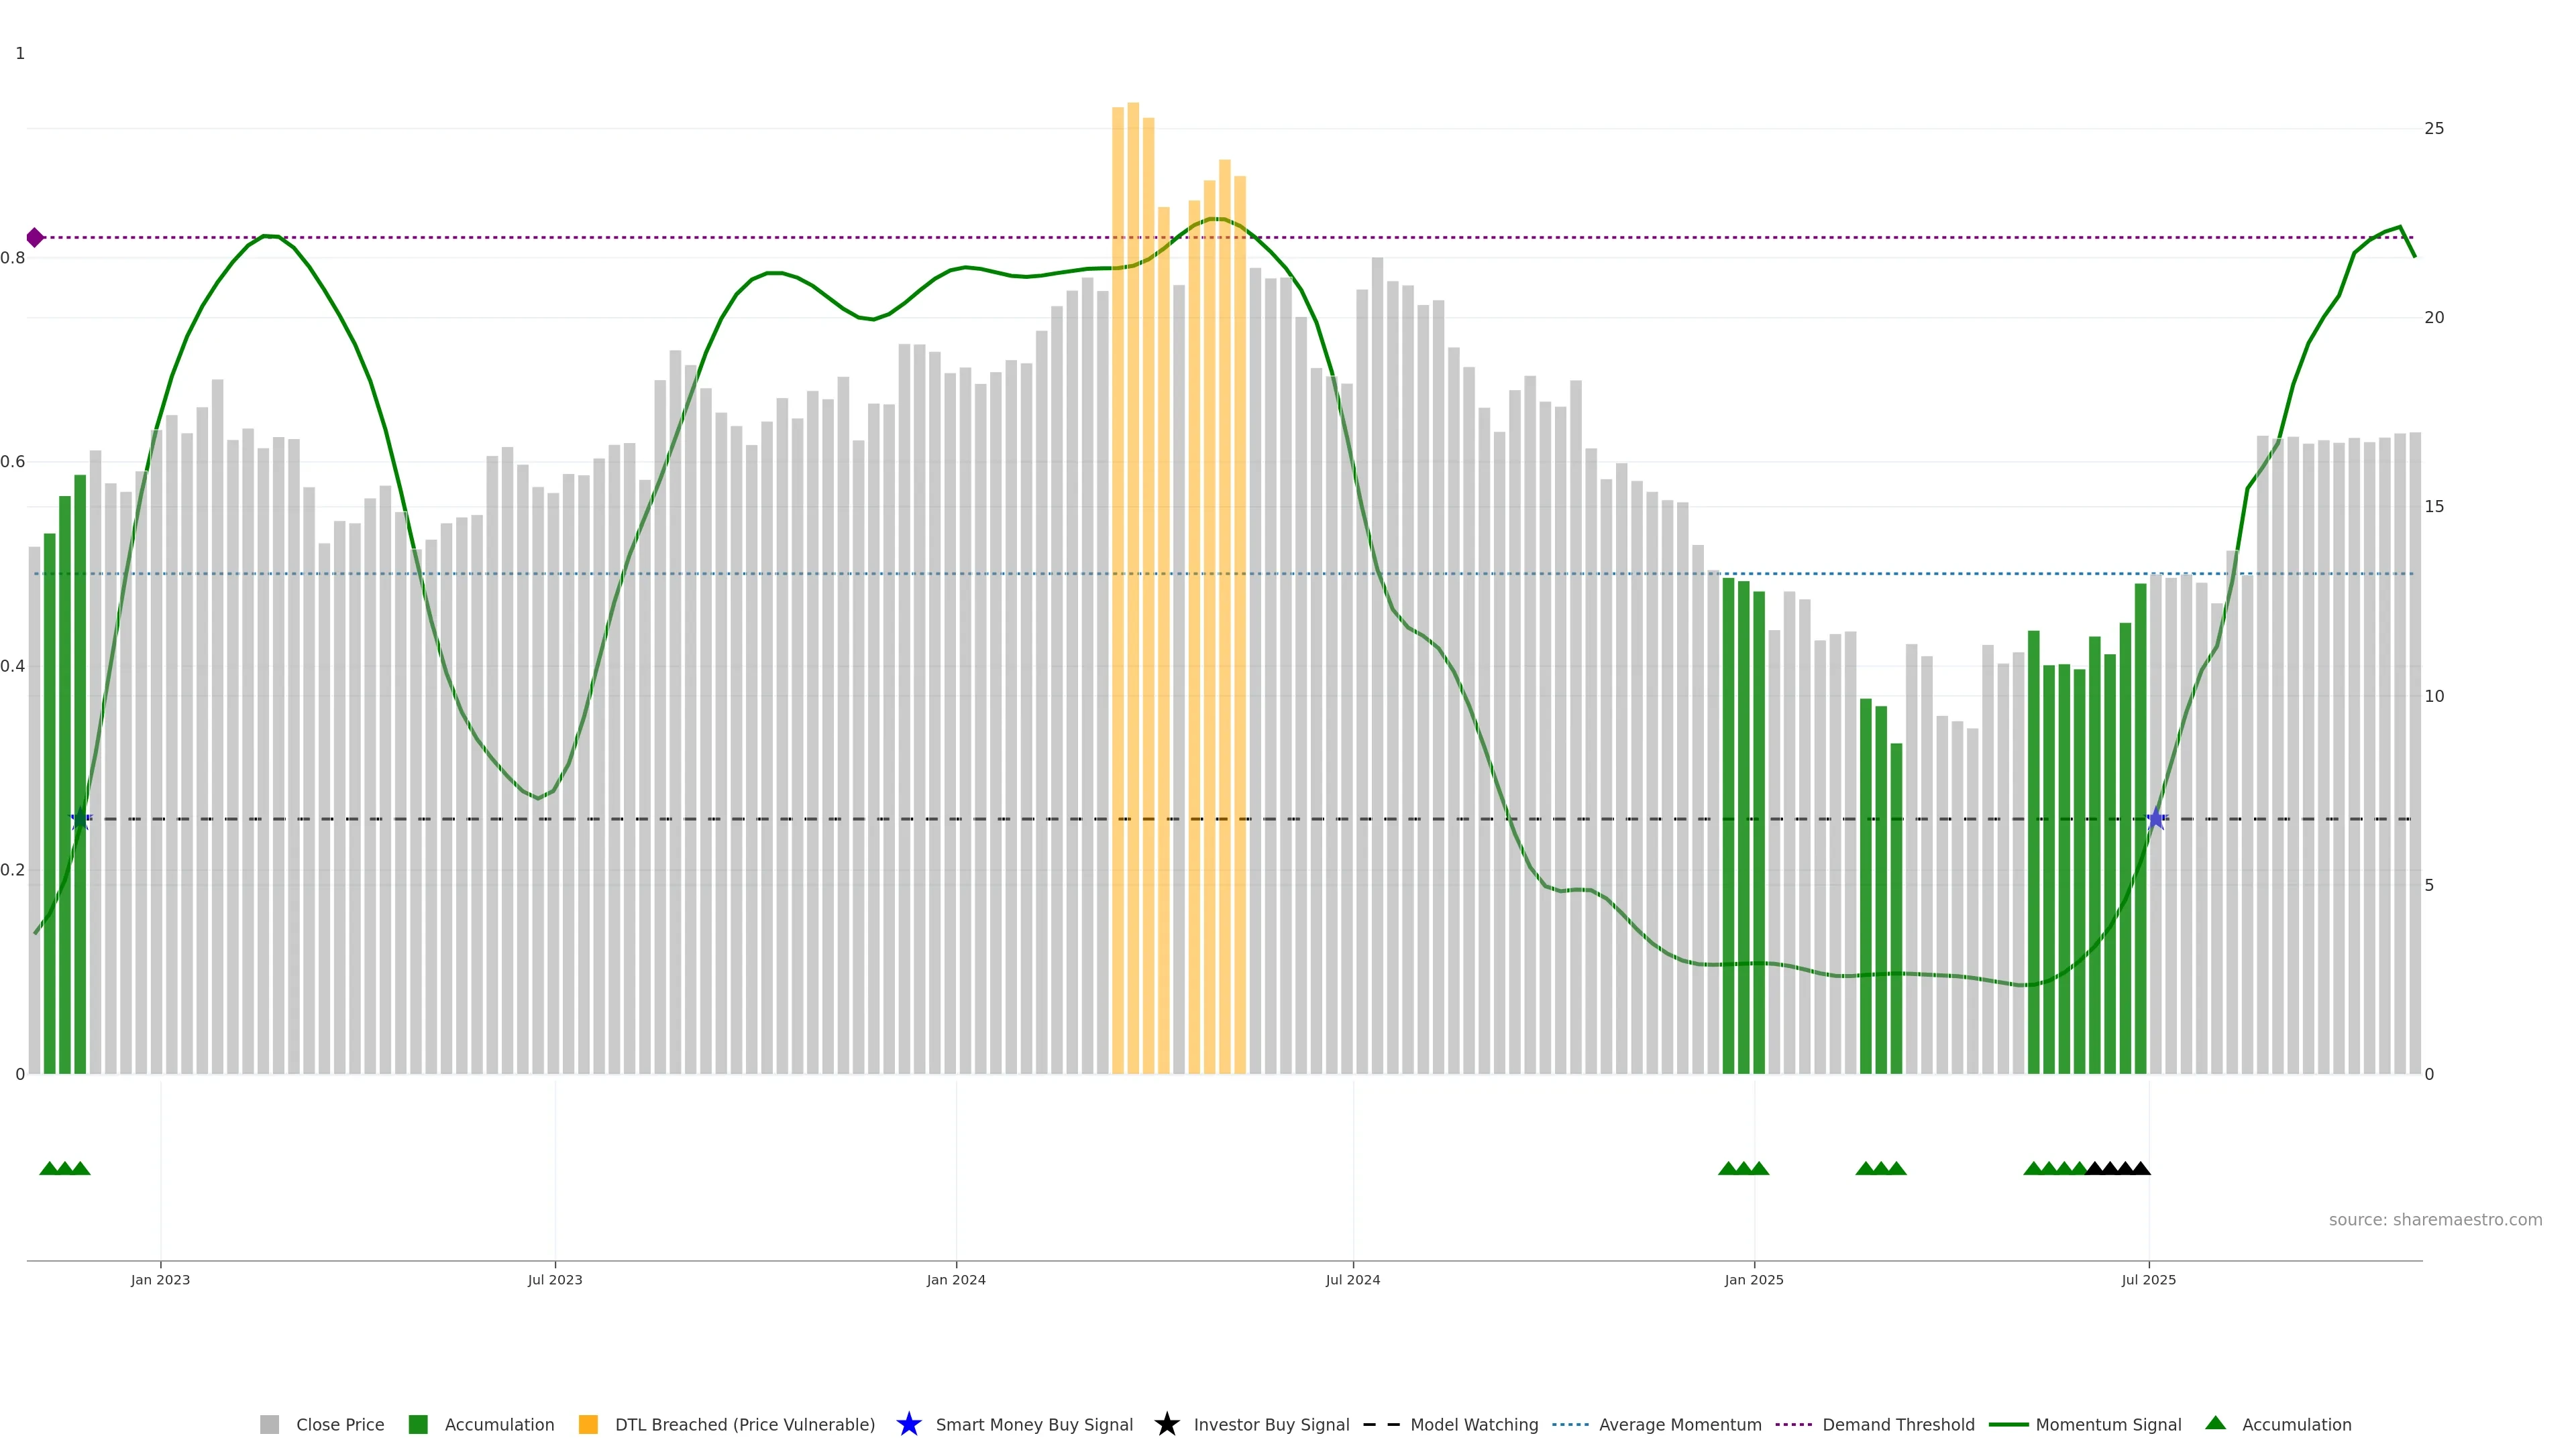Click the Jan 2024 axis label
The height and width of the screenshot is (1448, 2576).
tap(956, 1280)
